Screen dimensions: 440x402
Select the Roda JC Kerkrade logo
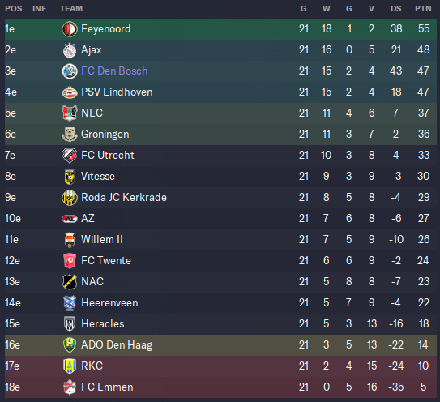pos(70,198)
